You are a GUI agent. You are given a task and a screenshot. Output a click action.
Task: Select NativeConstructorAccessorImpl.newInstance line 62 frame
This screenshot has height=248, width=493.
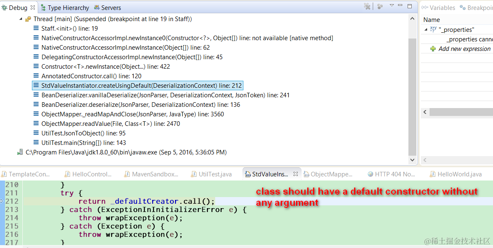(x=121, y=47)
